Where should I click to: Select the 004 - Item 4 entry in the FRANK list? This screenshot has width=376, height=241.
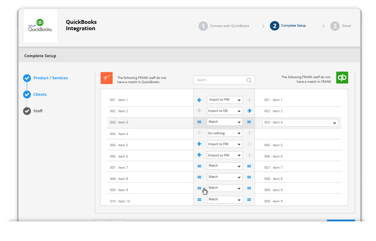click(119, 134)
